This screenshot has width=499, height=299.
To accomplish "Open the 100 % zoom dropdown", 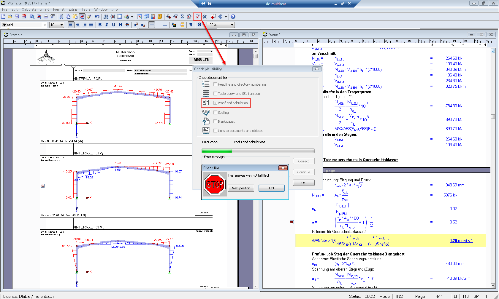I will (232, 25).
